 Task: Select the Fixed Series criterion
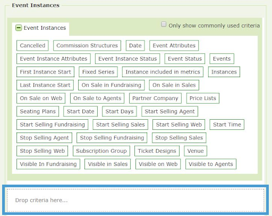coord(98,72)
